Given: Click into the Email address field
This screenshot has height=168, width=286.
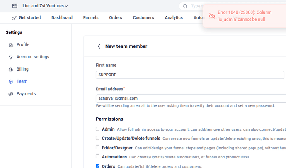Looking at the screenshot, I should [191, 98].
